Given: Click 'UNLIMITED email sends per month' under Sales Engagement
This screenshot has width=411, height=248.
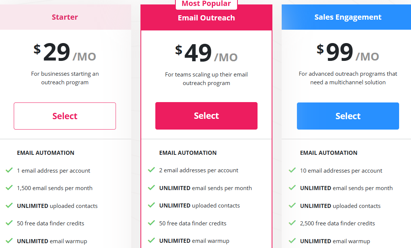Looking at the screenshot, I should point(346,188).
